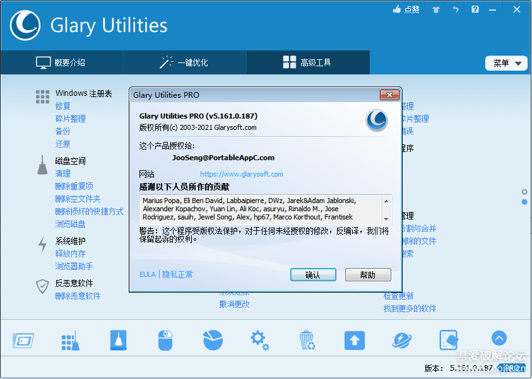Screen dimensions: 532x379
Task: Click the 检查更新 link
Action: tap(399, 296)
